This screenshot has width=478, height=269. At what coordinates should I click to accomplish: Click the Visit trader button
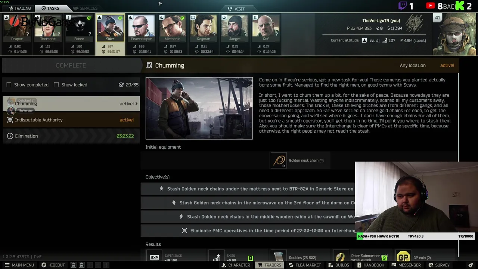coord(236,9)
